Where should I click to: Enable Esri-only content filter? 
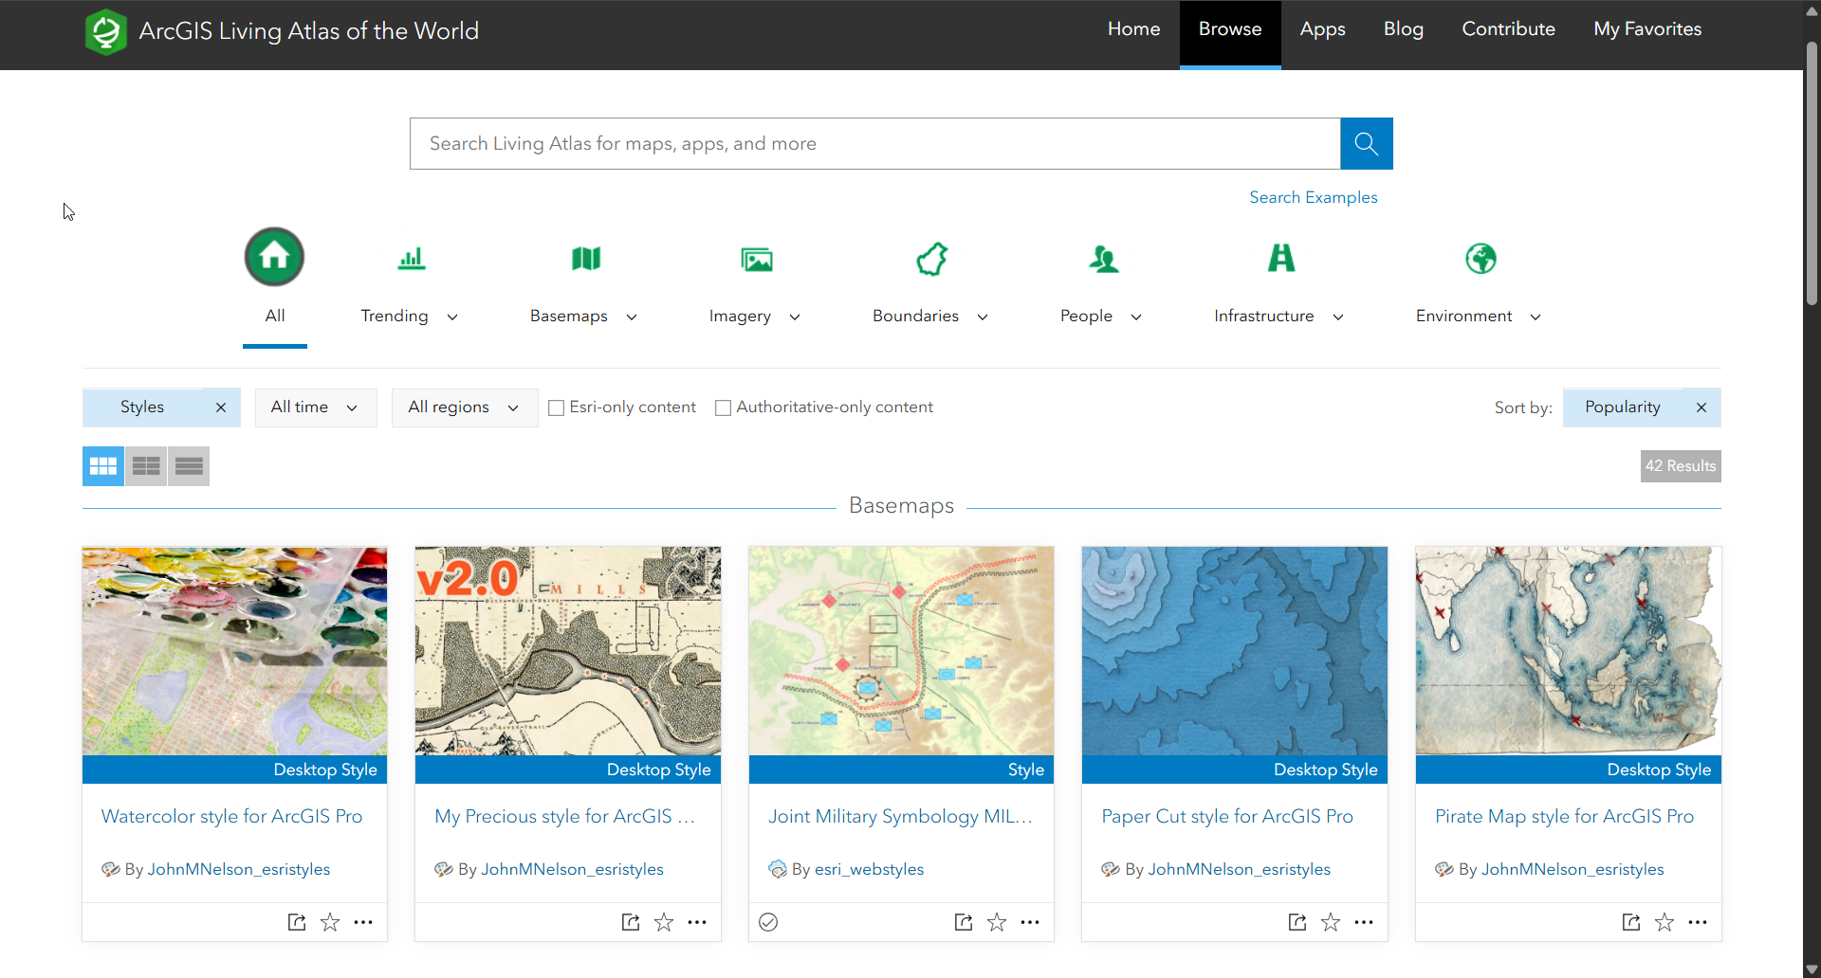point(557,407)
